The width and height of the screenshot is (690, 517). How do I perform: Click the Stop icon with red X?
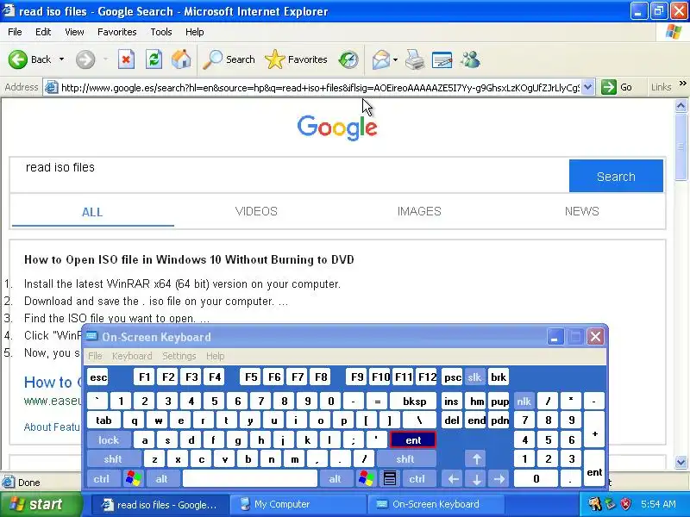126,59
